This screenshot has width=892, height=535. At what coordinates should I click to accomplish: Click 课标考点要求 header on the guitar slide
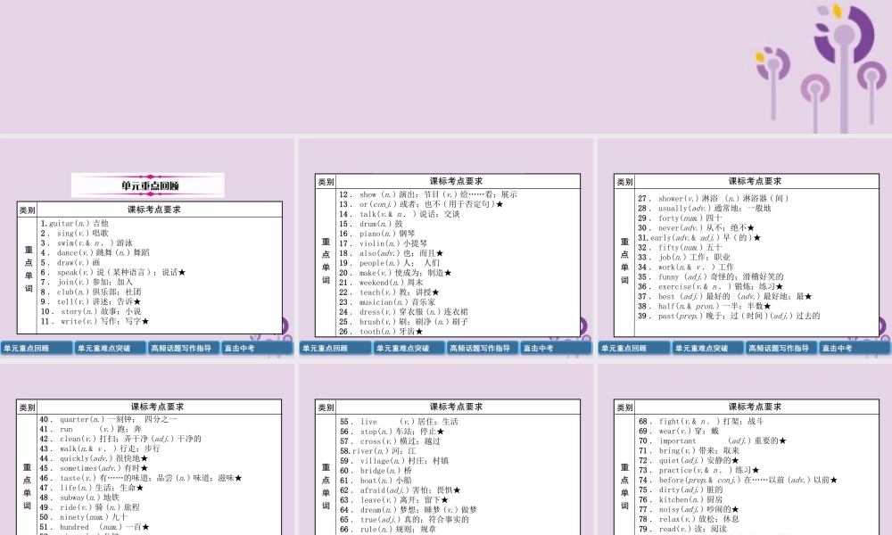(154, 210)
